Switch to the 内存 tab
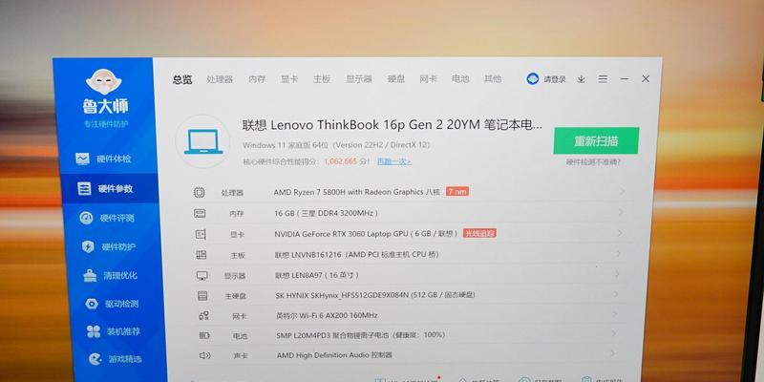Image resolution: width=764 pixels, height=382 pixels. coord(257,79)
